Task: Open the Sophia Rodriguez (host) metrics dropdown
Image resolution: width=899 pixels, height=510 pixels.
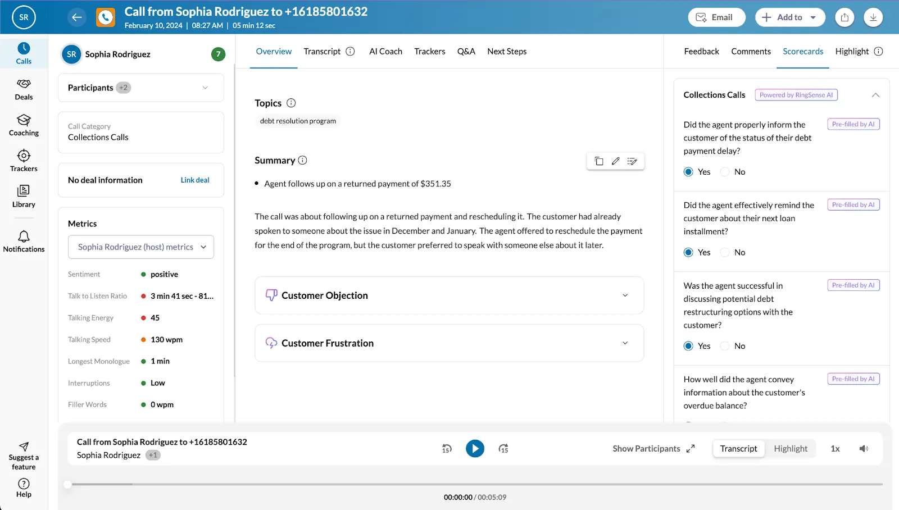Action: point(141,247)
